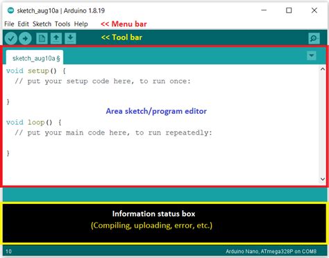The width and height of the screenshot is (329, 258).
Task: Maximize the Arduino window
Action: 289,10
